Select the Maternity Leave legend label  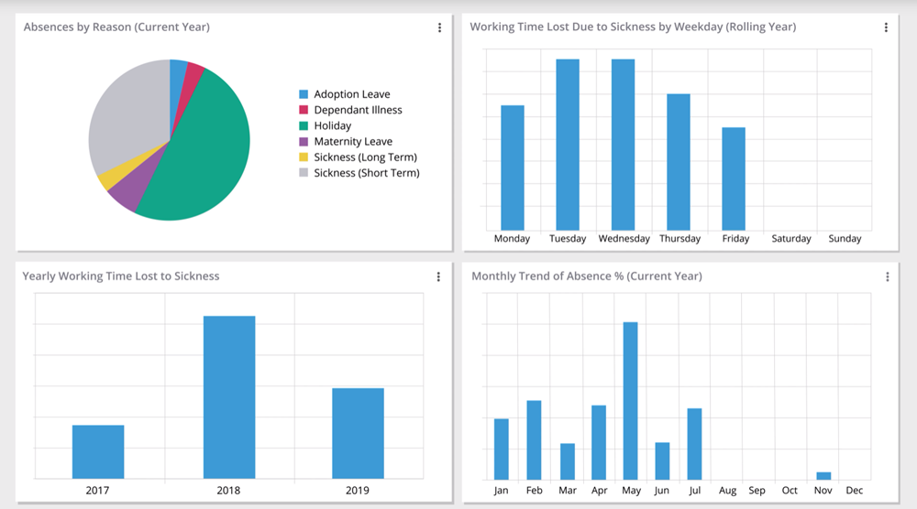click(353, 141)
